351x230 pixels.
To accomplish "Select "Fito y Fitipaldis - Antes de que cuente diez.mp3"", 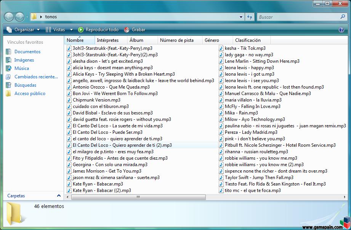I will pos(120,158).
